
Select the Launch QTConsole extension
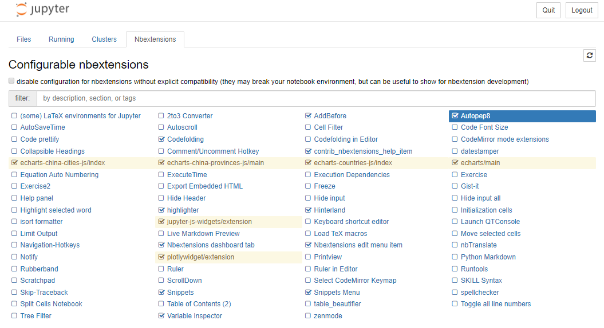[491, 222]
